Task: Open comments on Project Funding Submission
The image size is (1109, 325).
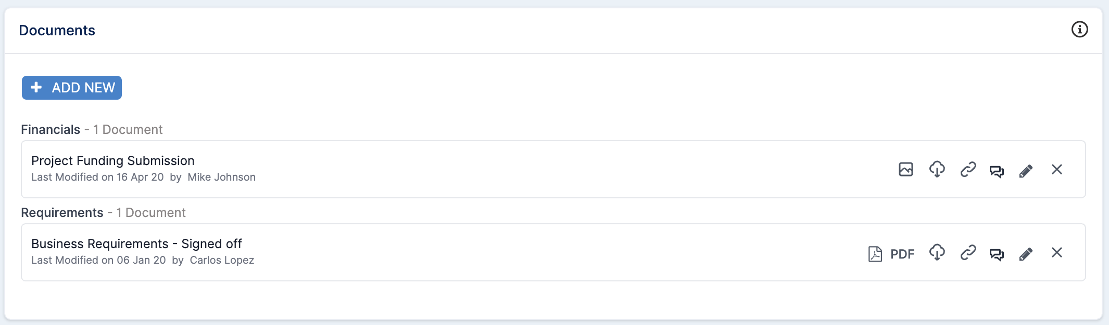Action: click(x=997, y=171)
